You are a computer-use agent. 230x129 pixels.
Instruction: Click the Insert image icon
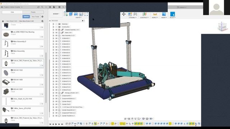[x=164, y=14]
